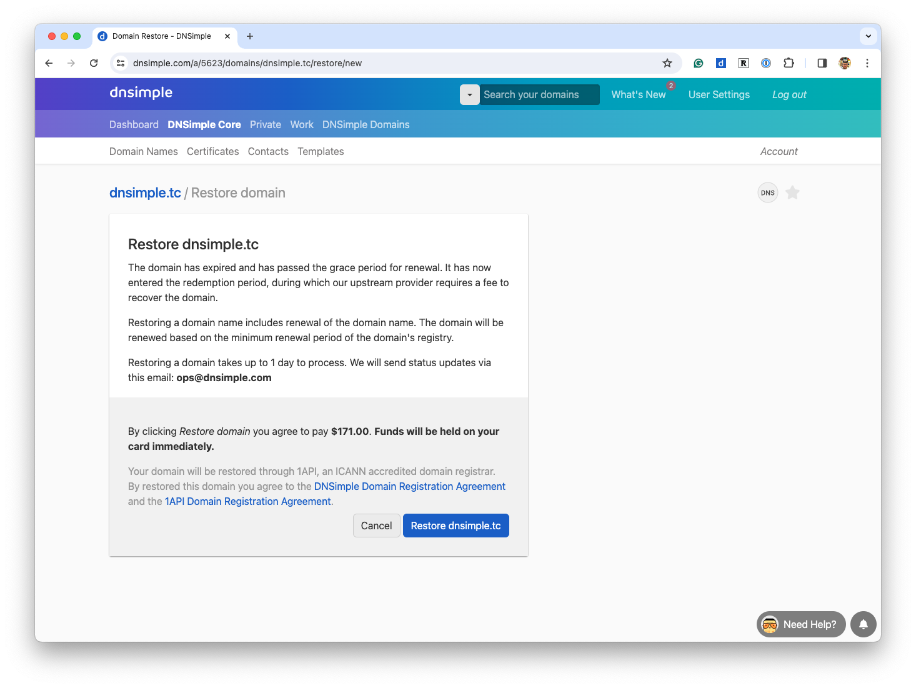Image resolution: width=916 pixels, height=688 pixels.
Task: Select the Work account
Action: pos(302,124)
